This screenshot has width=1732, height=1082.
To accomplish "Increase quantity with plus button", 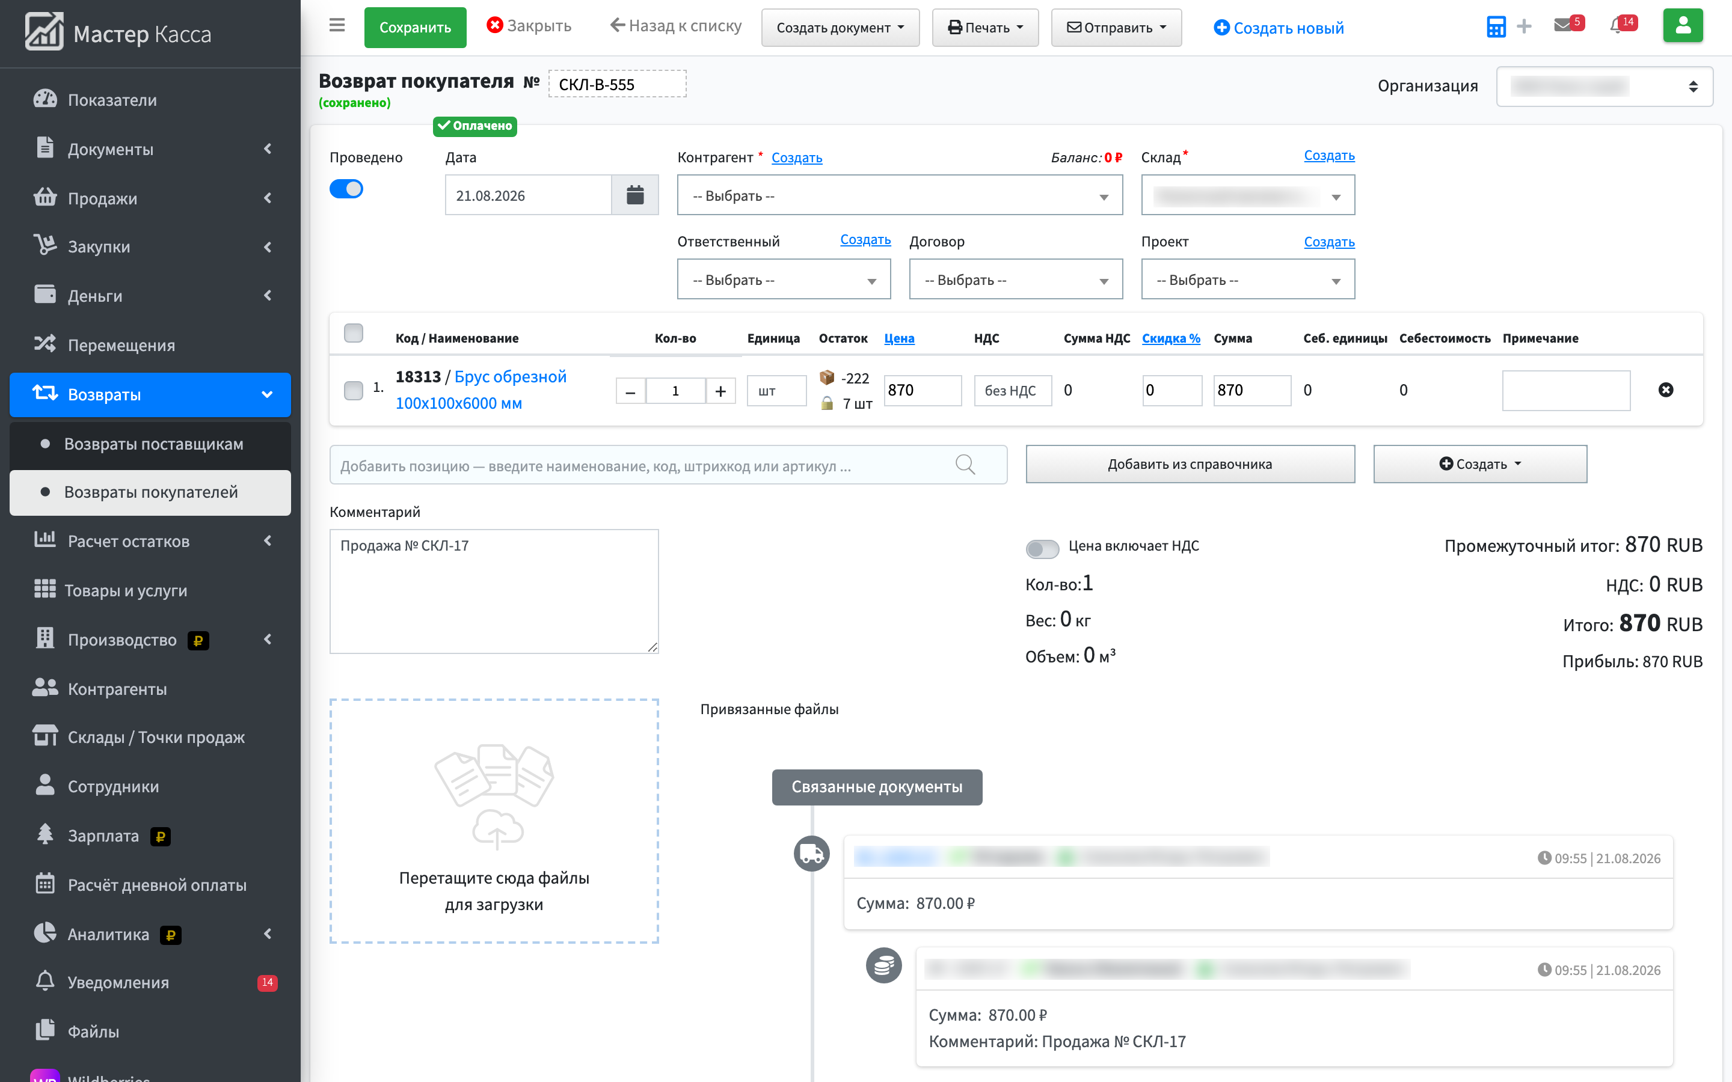I will (720, 391).
